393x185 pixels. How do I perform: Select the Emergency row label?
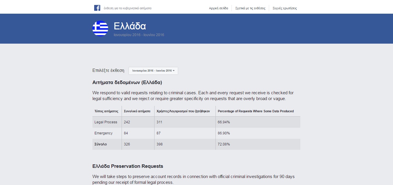[103, 133]
